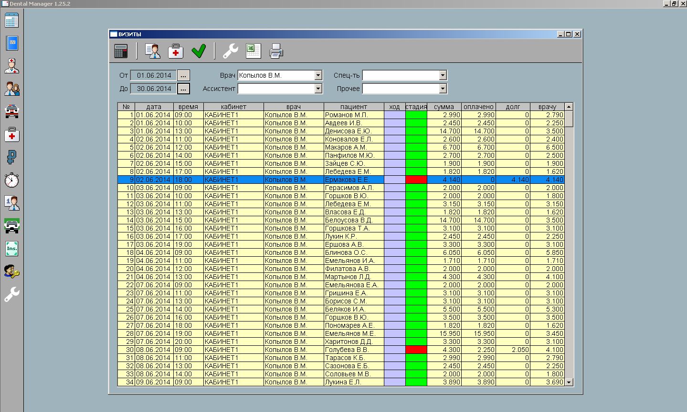687x412 pixels.
Task: Click the Excel export icon
Action: click(253, 51)
